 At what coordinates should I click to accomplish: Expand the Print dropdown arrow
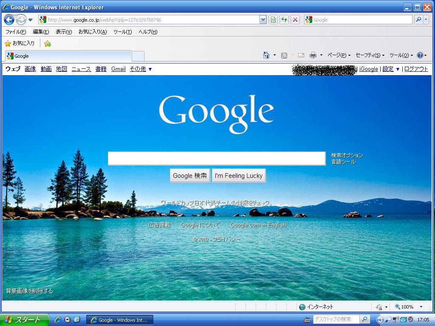pyautogui.click(x=321, y=55)
